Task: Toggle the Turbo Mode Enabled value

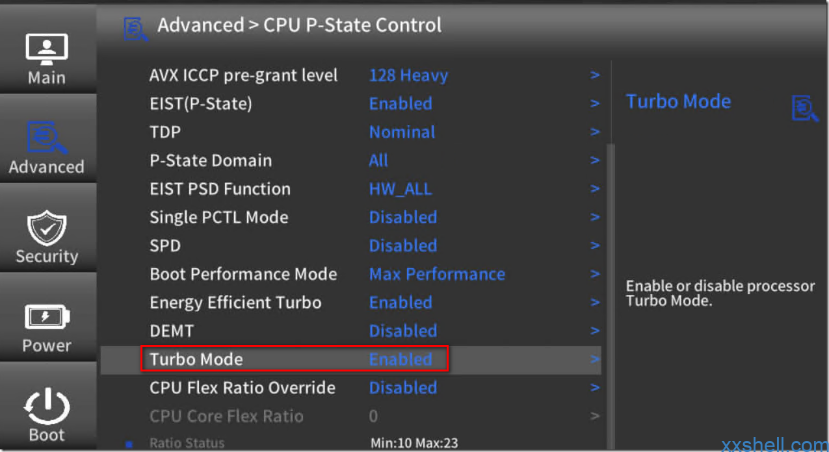Action: click(x=401, y=359)
